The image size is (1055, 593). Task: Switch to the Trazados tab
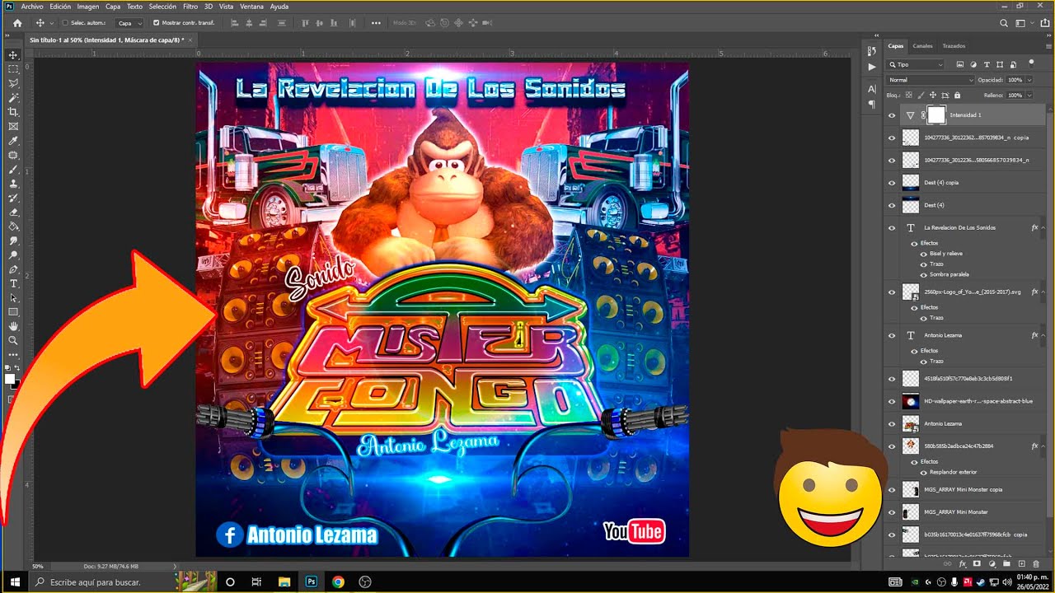[954, 46]
